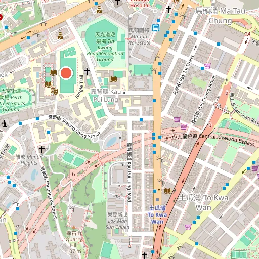
Task: Click the Kau Pui Lung neighbourhood label
Action: 106,96
